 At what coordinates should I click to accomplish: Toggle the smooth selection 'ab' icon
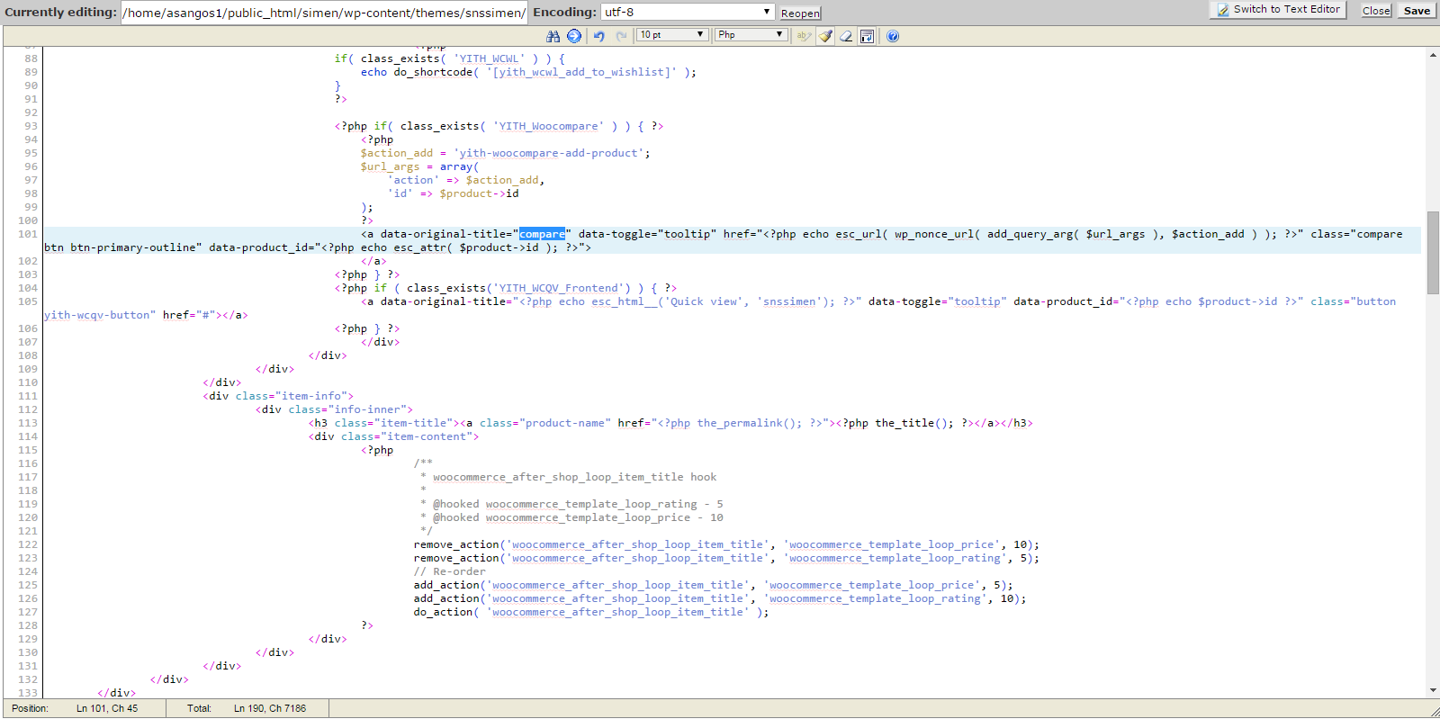[x=804, y=36]
